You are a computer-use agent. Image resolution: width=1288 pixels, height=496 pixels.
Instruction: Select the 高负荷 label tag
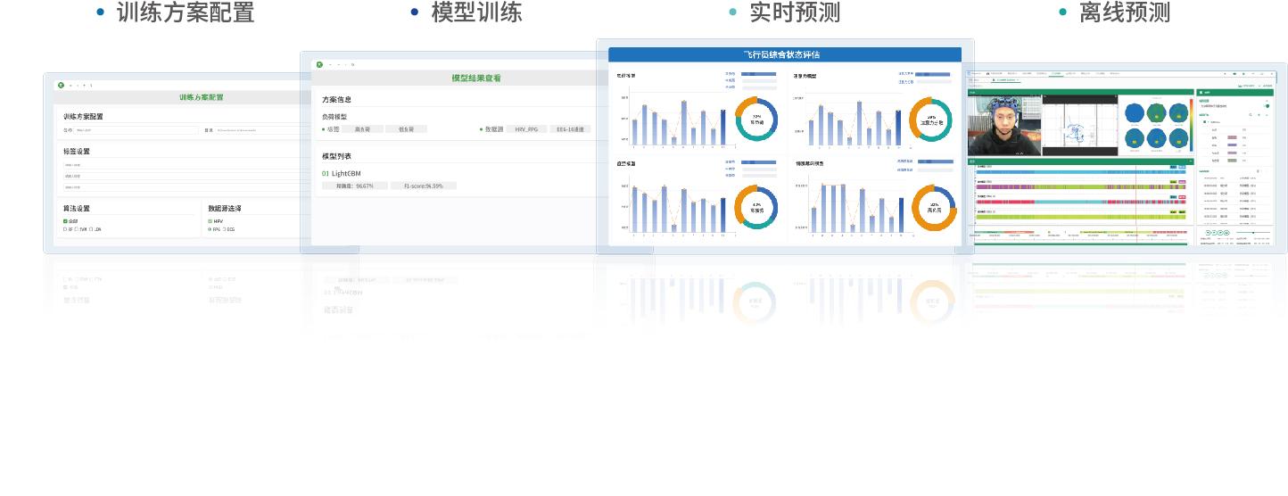tap(363, 129)
